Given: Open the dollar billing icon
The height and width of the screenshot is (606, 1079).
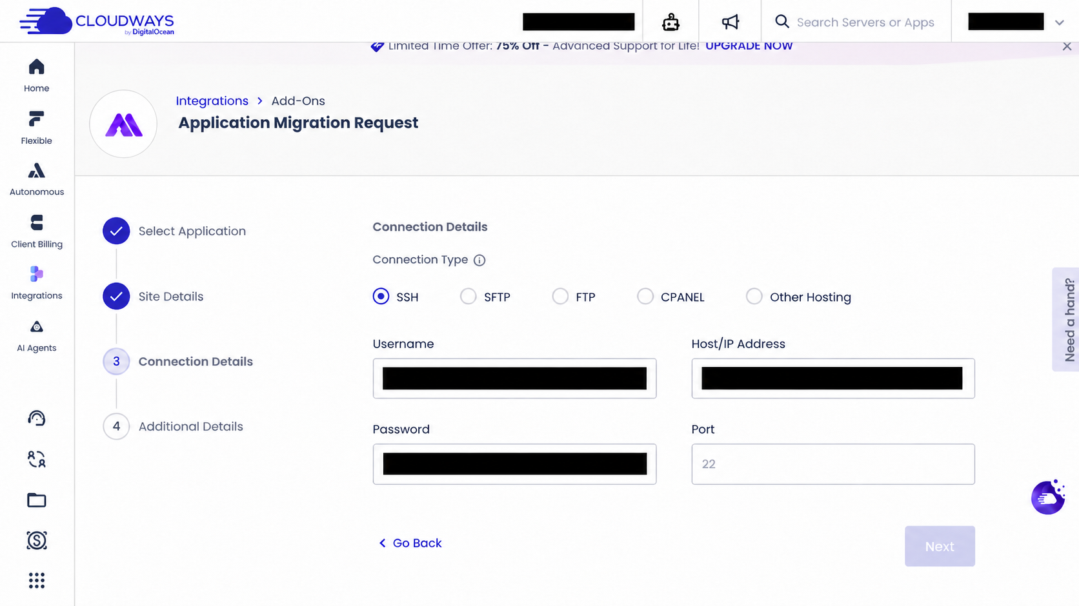Looking at the screenshot, I should click(37, 540).
